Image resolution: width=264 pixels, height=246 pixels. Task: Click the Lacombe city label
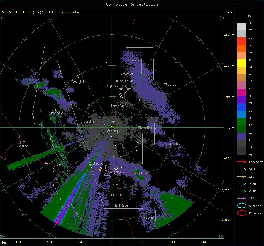pyautogui.click(x=127, y=73)
